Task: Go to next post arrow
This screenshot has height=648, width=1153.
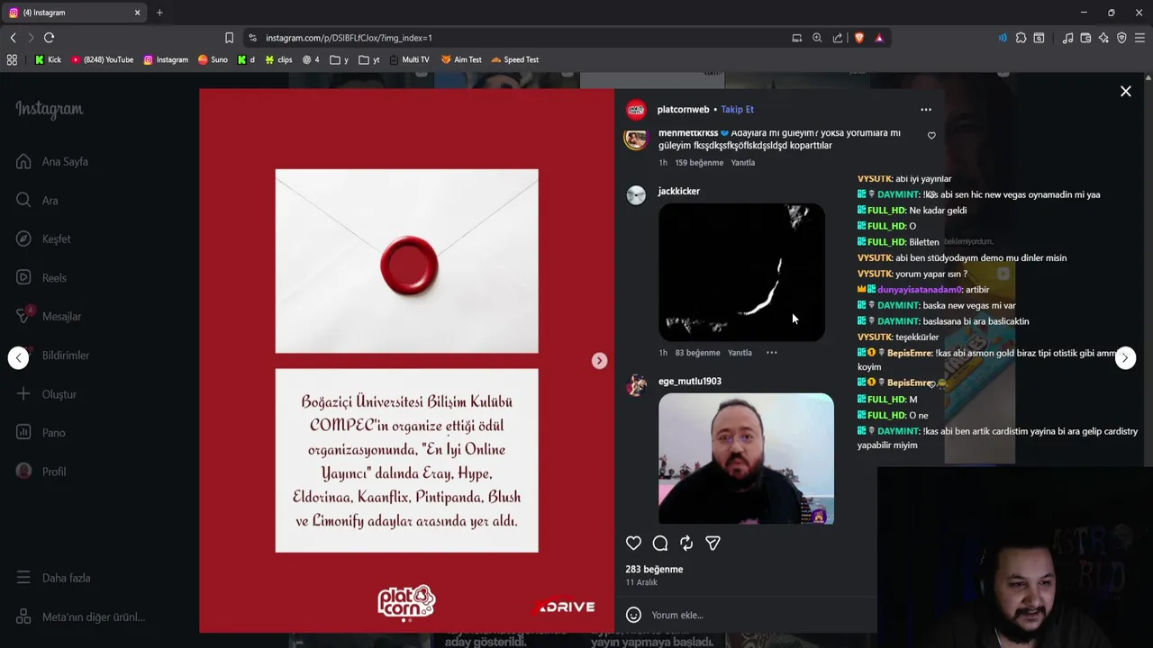Action: point(1125,358)
